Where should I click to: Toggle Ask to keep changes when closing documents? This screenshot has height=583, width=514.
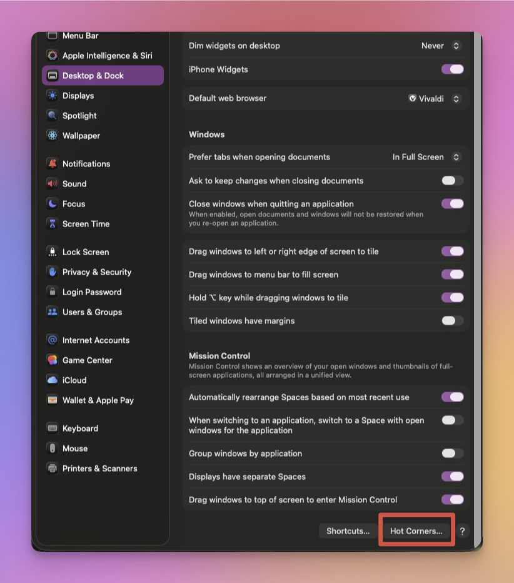(452, 181)
